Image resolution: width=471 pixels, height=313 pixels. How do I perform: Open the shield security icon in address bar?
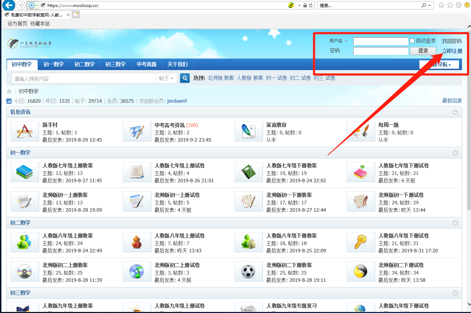tap(31, 6)
